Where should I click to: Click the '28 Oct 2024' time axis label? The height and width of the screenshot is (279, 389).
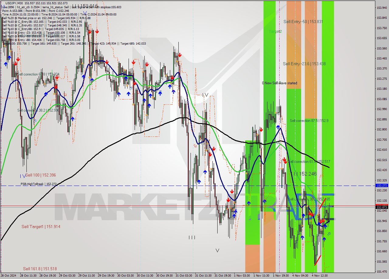coord(9,276)
